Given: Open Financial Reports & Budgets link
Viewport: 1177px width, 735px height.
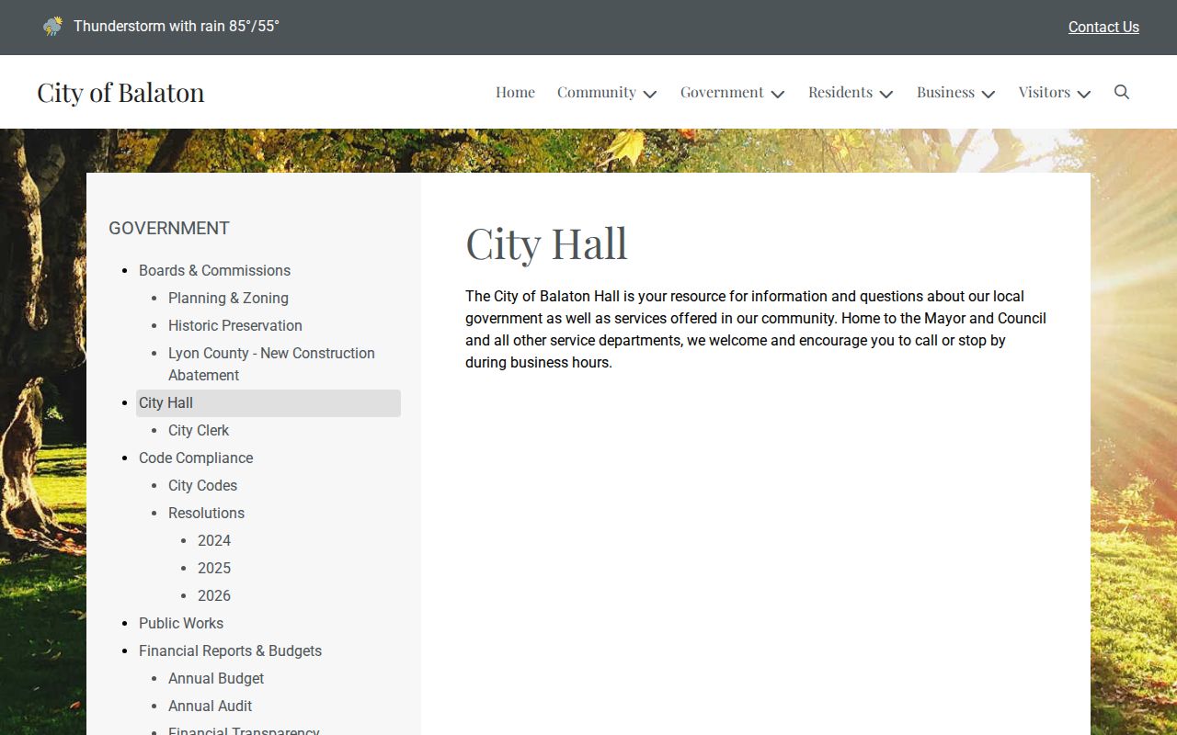Looking at the screenshot, I should tap(230, 650).
